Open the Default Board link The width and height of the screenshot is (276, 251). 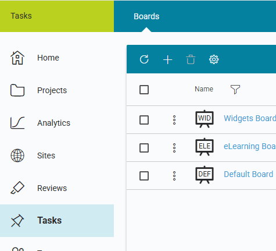(x=248, y=174)
